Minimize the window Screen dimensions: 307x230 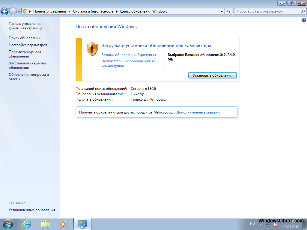click(x=282, y=3)
